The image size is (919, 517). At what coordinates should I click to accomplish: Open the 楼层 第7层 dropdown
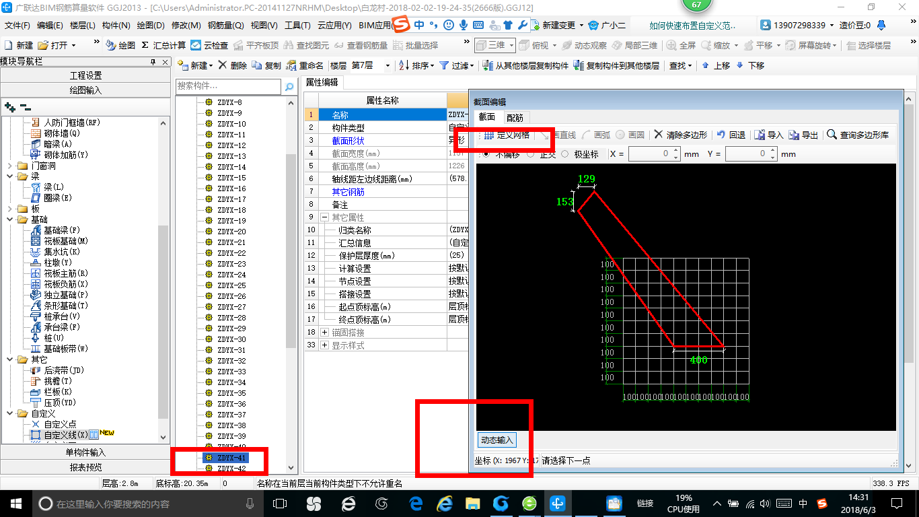[388, 65]
